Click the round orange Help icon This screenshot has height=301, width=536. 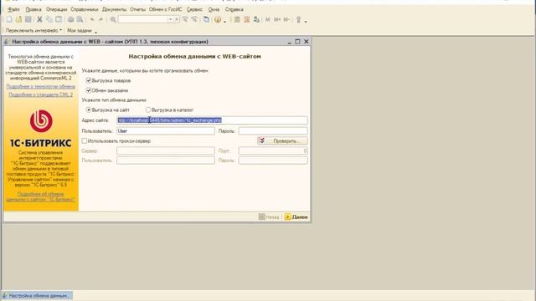pyautogui.click(x=218, y=19)
